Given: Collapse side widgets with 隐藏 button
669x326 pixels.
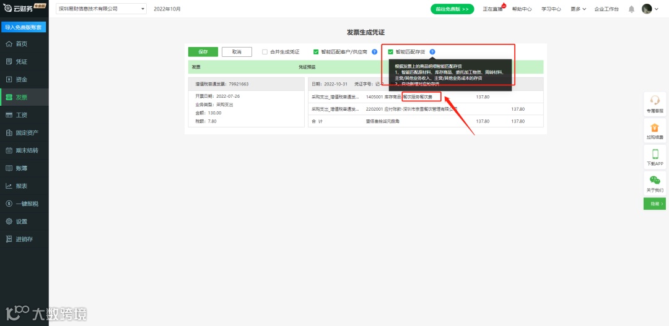Looking at the screenshot, I should 655,204.
